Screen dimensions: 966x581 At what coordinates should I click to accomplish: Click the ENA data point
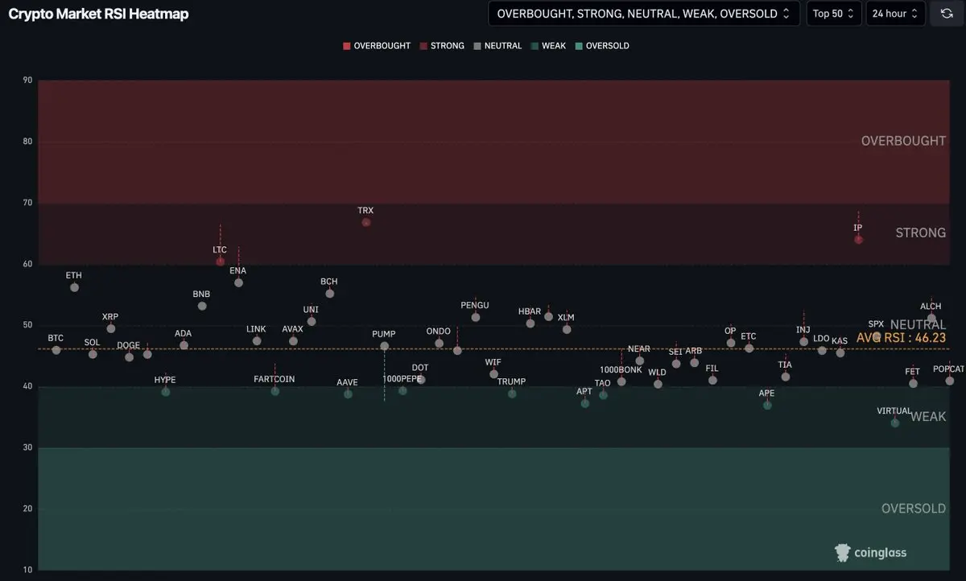point(238,282)
